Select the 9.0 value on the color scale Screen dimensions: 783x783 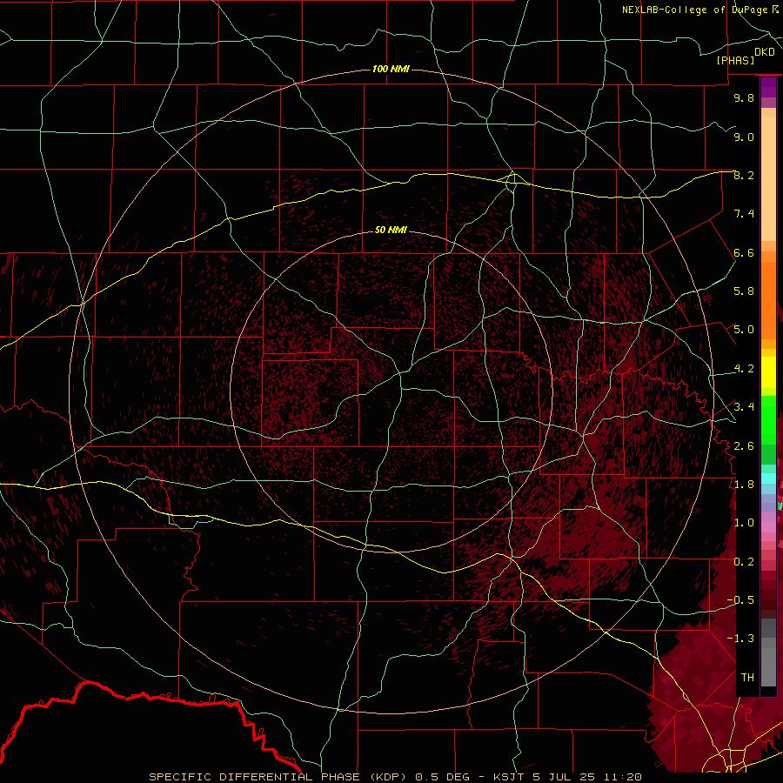click(x=744, y=137)
